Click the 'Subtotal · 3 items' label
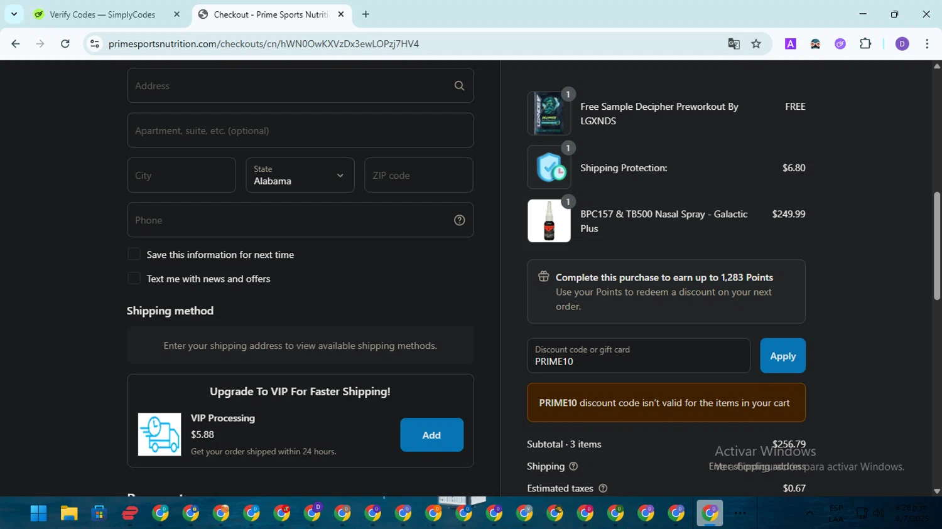The height and width of the screenshot is (529, 942). (x=564, y=444)
